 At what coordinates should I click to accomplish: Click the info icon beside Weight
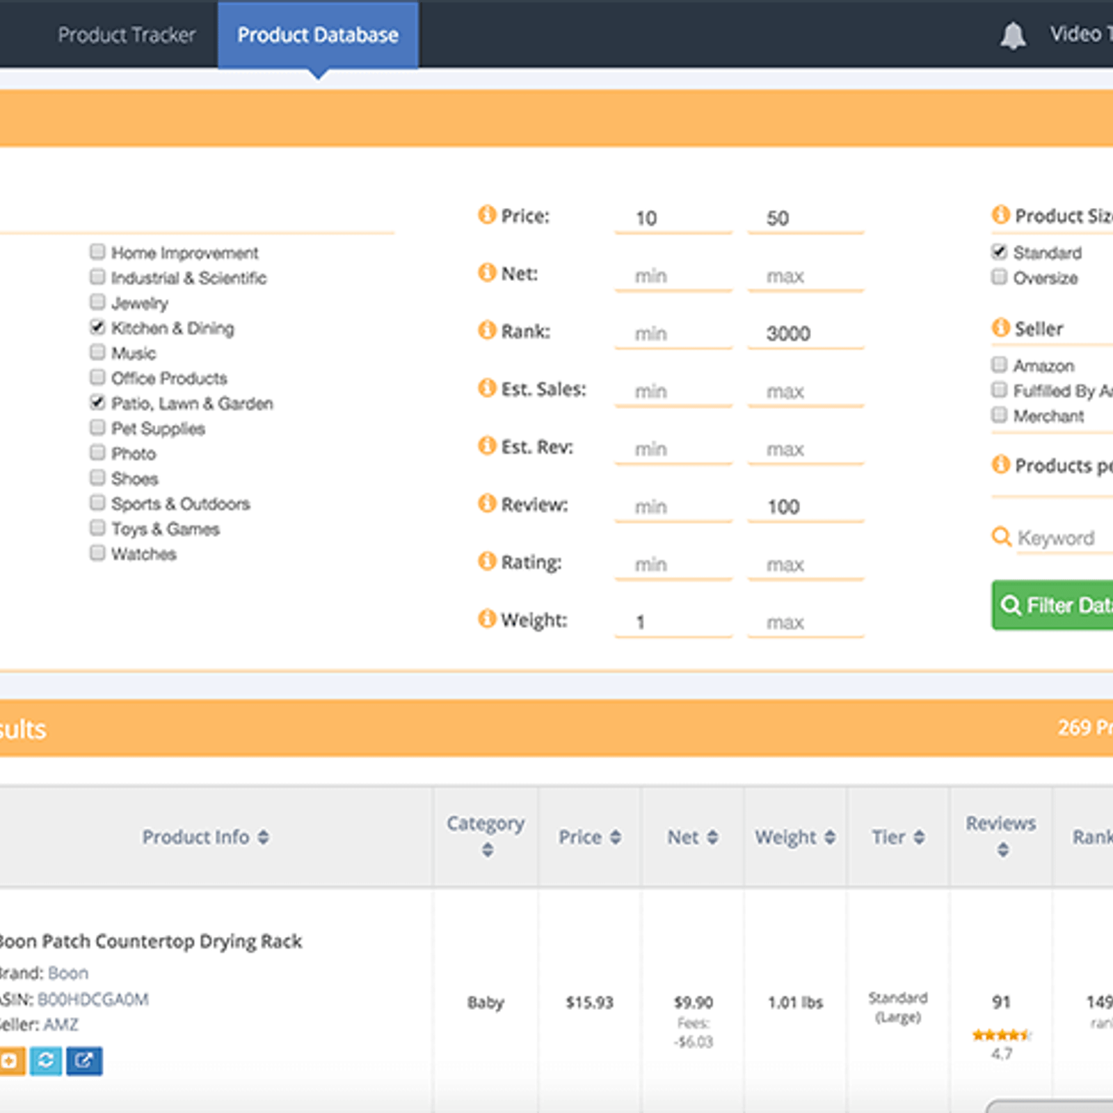pos(487,618)
